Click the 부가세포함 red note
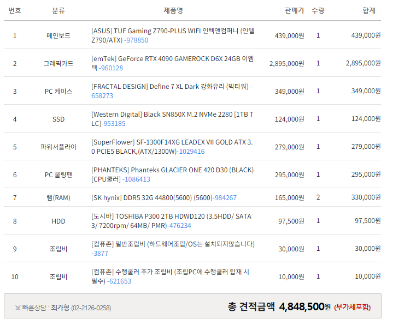 coord(353,307)
